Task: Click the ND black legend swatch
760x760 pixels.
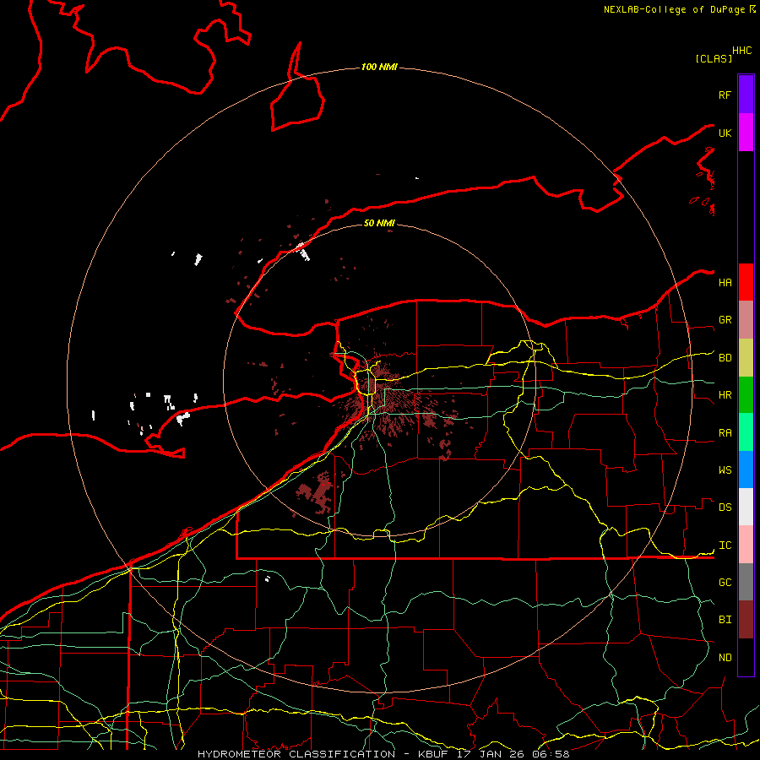Action: 746,657
